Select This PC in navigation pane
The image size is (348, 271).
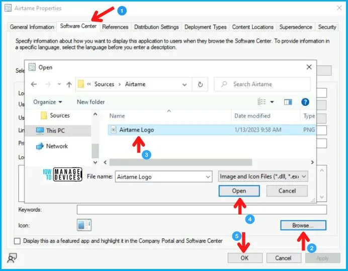[58, 131]
